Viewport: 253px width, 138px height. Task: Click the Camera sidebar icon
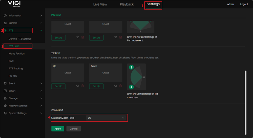[5, 23]
